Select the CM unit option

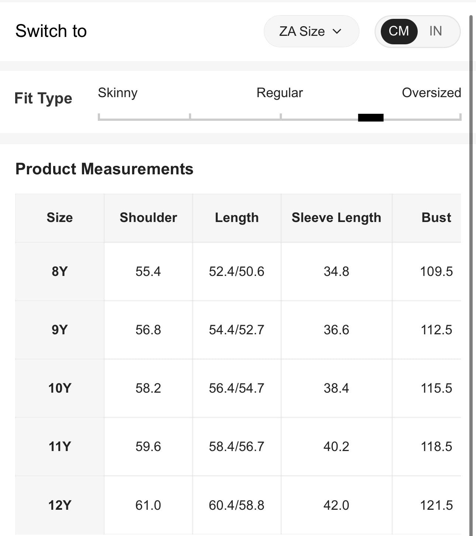tap(399, 31)
